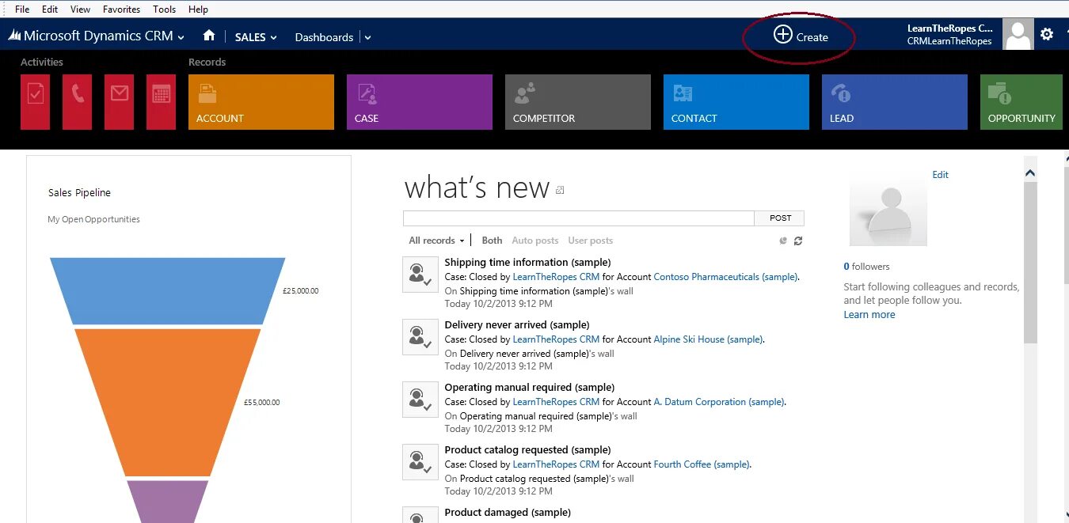Open the Favorites menu
1069x523 pixels.
coord(121,9)
